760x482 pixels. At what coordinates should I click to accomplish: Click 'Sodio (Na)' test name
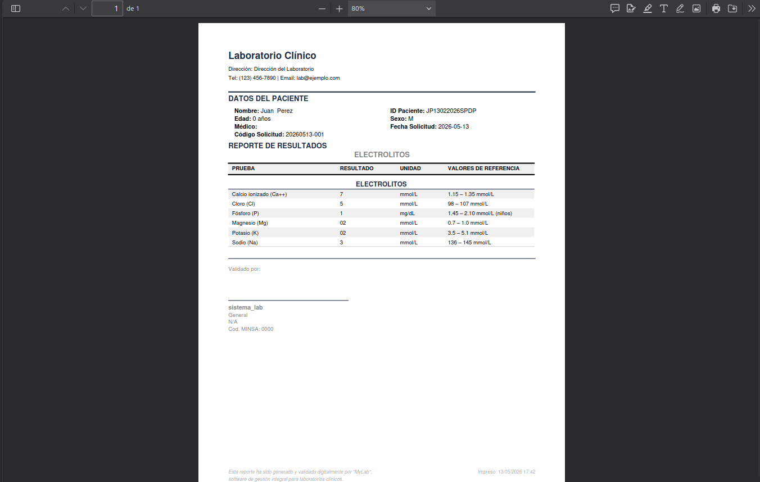point(245,243)
